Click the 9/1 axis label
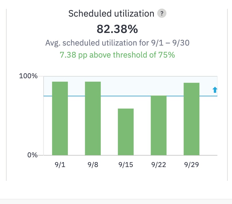The image size is (232, 204). [x=60, y=165]
